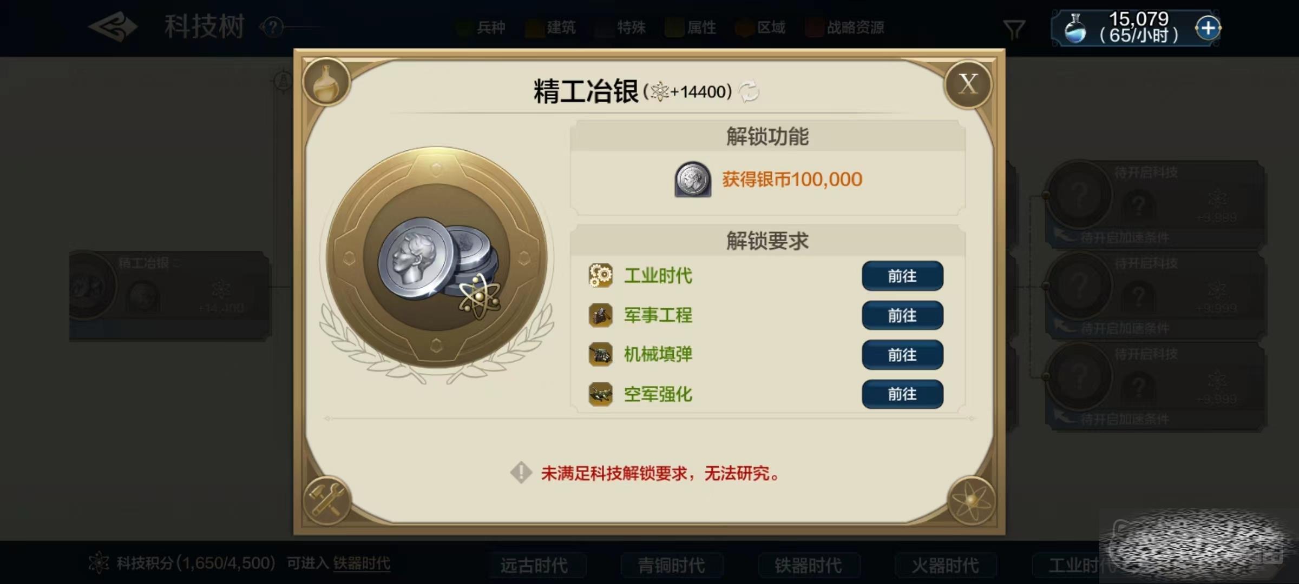
Task: Go to 工业时代 via its 前往 button
Action: click(x=902, y=276)
